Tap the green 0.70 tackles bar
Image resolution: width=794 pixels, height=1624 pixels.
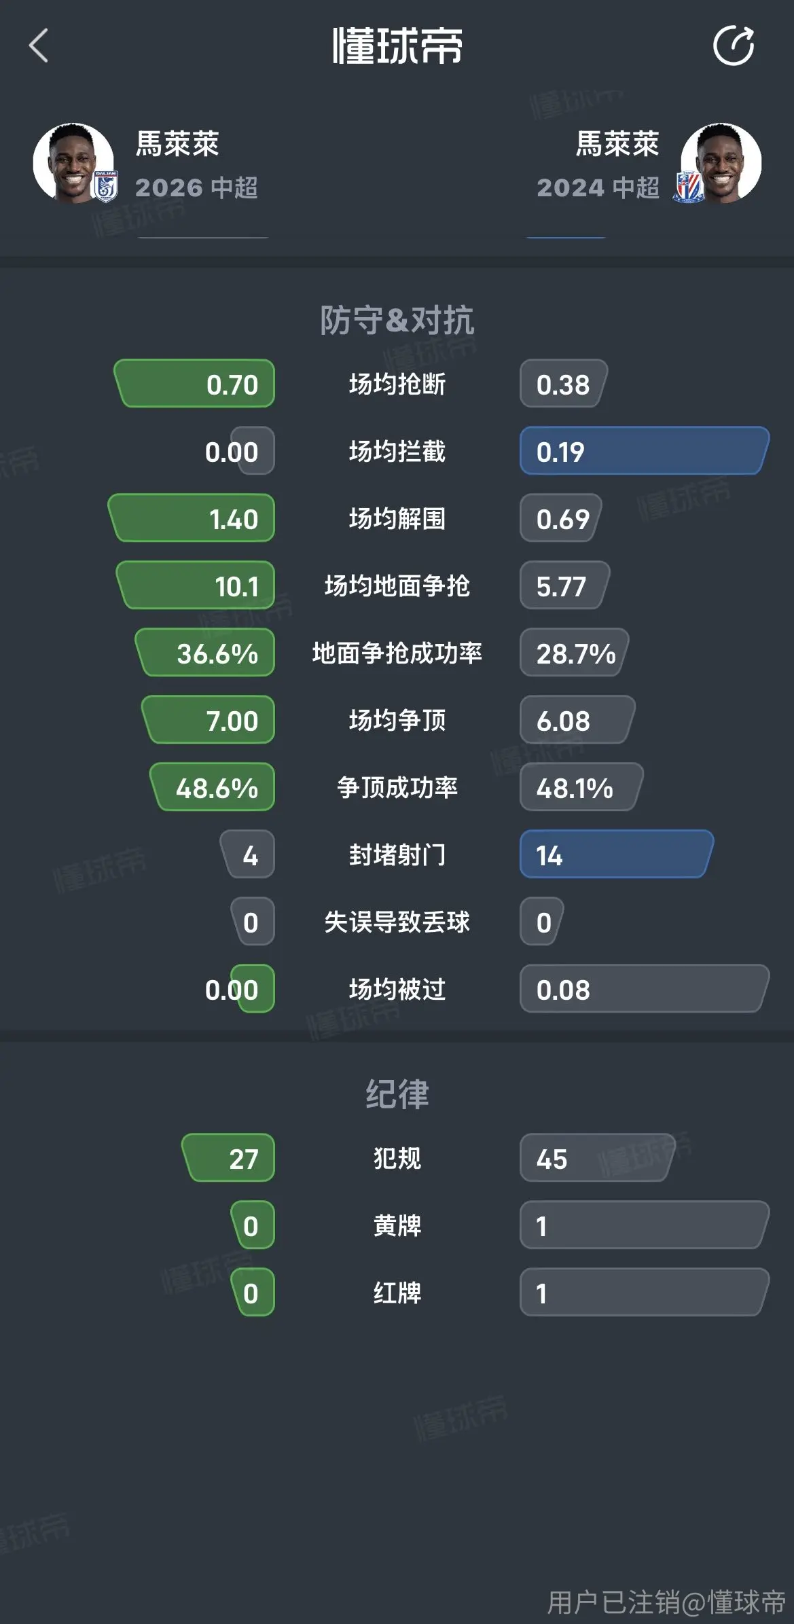point(194,384)
